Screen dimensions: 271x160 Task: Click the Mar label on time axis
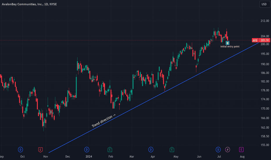[132, 157]
